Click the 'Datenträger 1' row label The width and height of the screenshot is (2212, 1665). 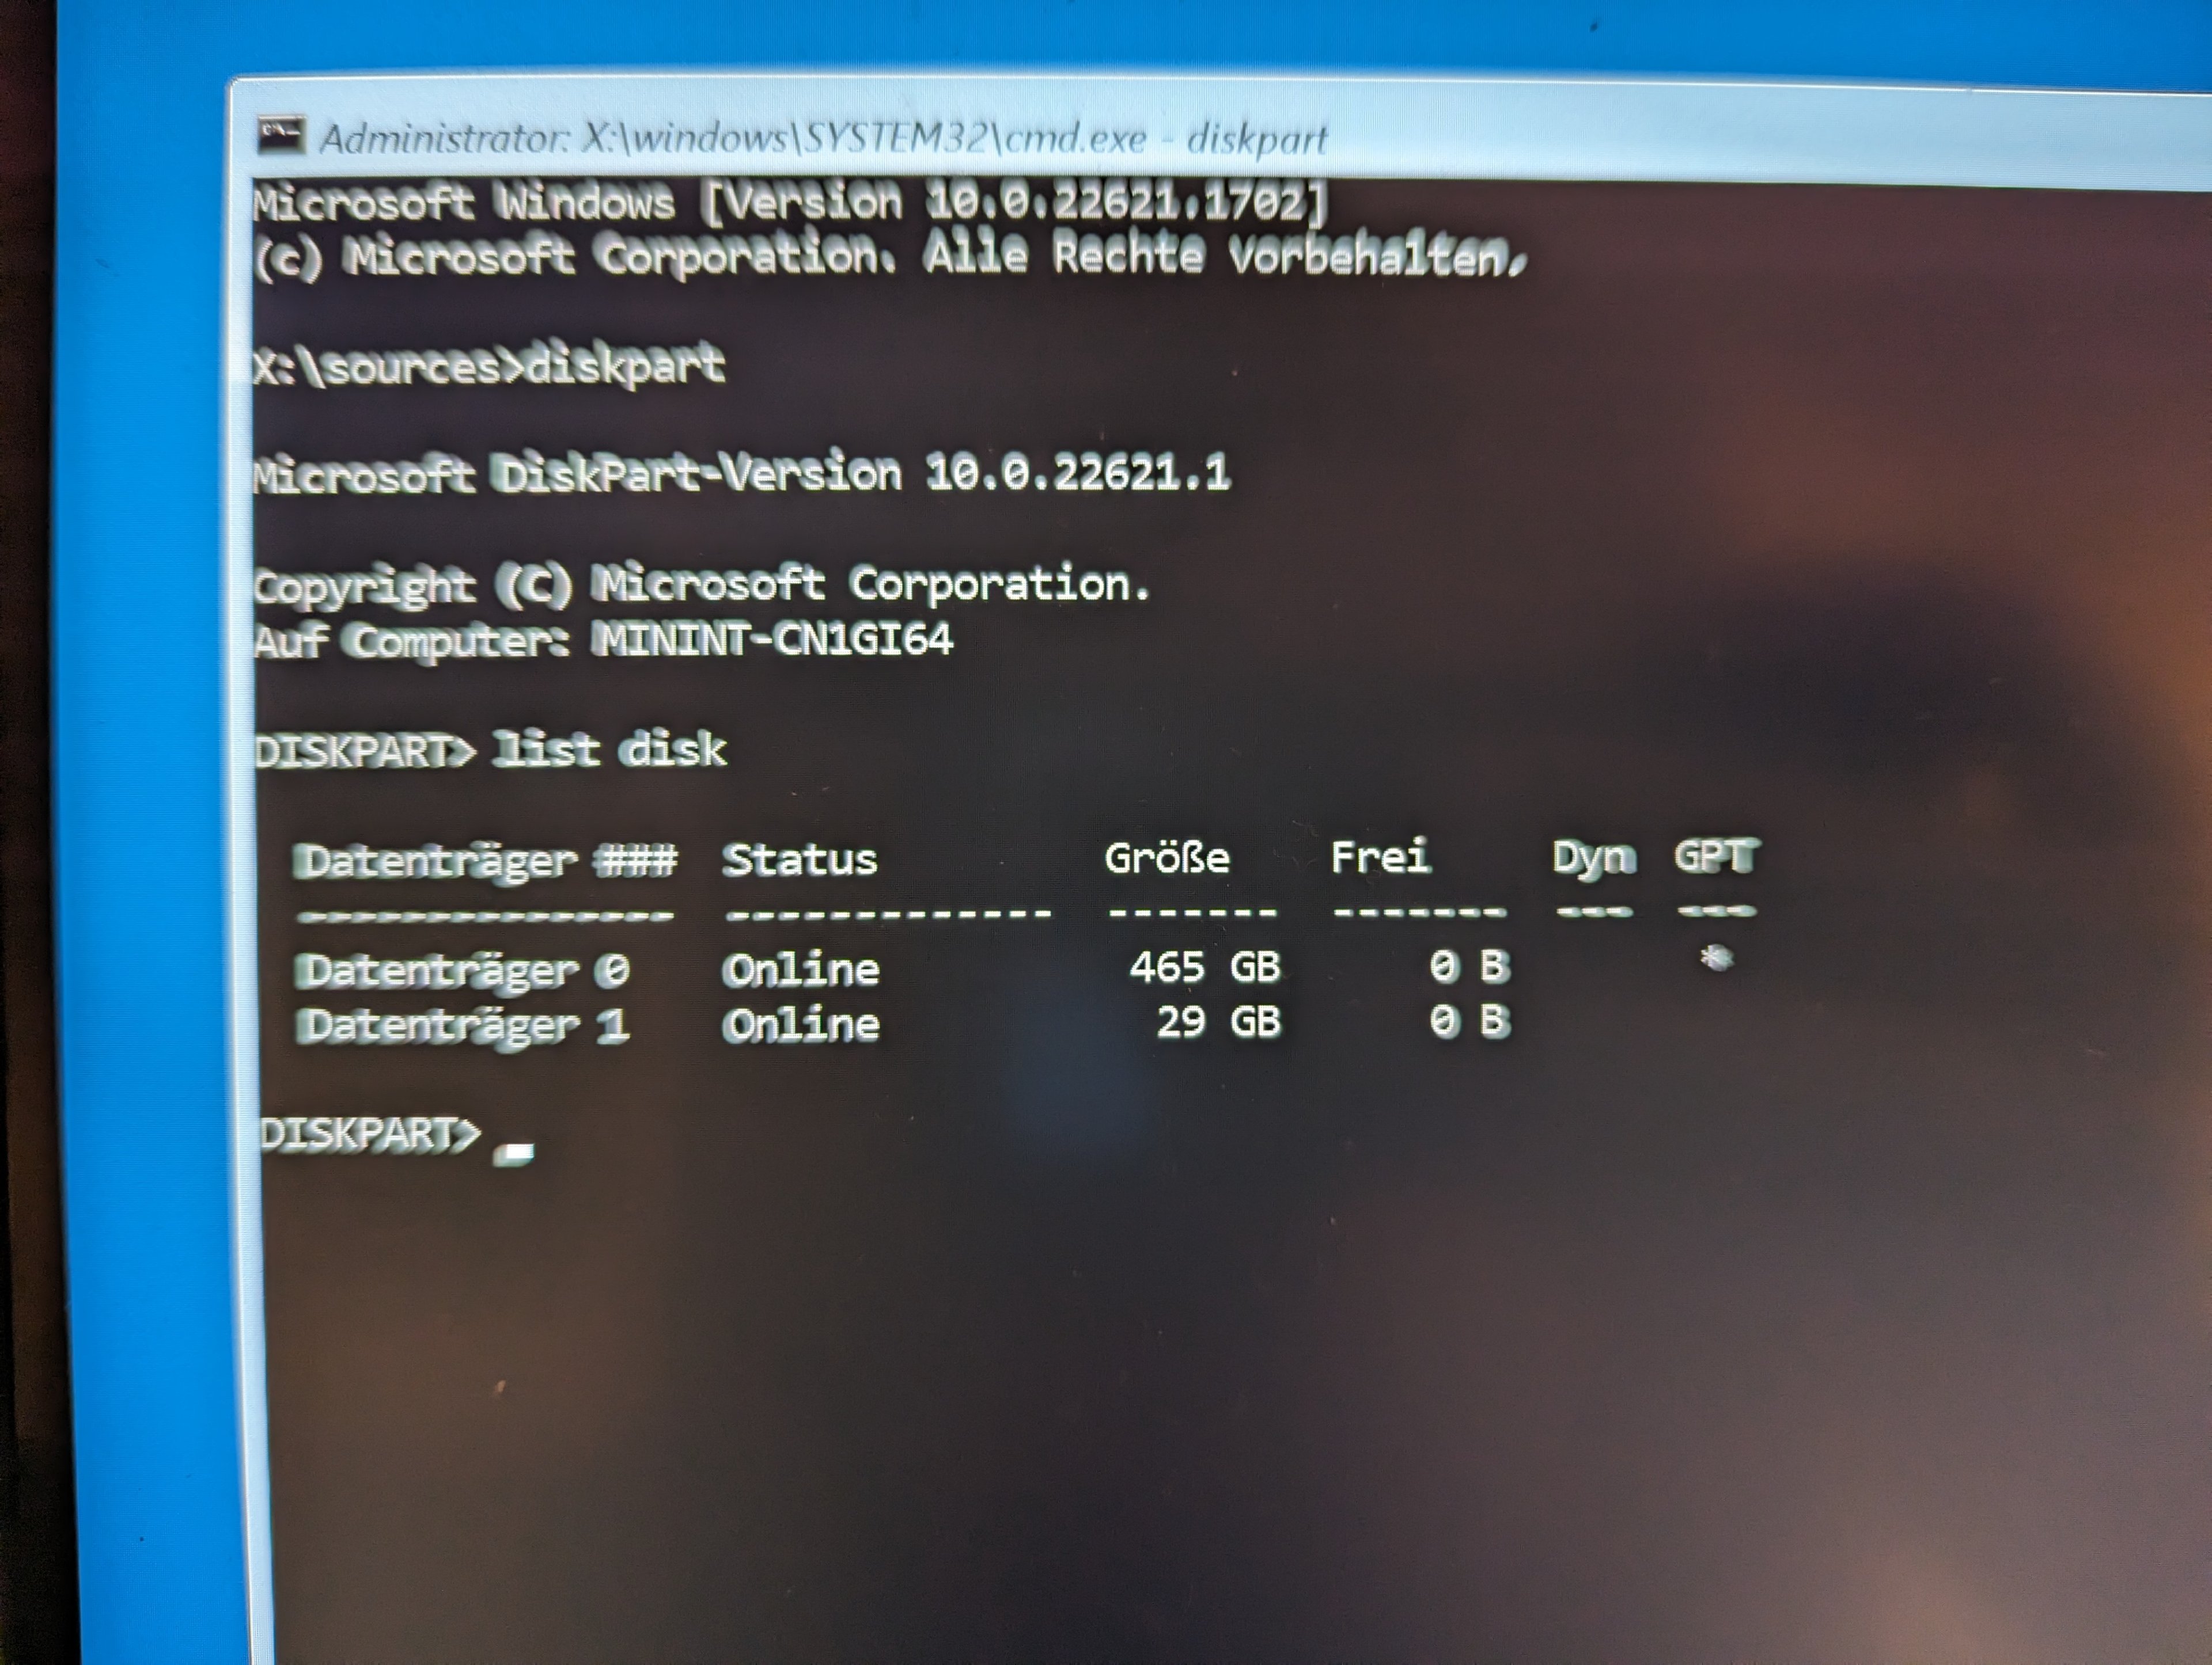click(x=462, y=1025)
